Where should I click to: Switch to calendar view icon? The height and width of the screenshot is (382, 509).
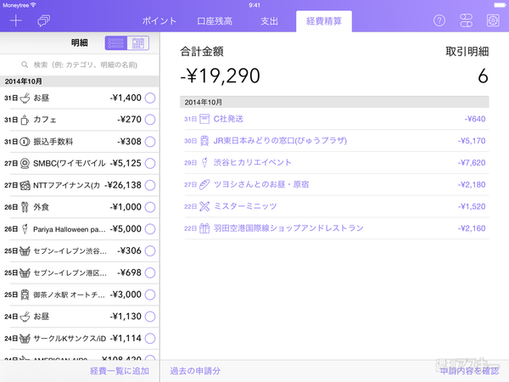[x=138, y=43]
